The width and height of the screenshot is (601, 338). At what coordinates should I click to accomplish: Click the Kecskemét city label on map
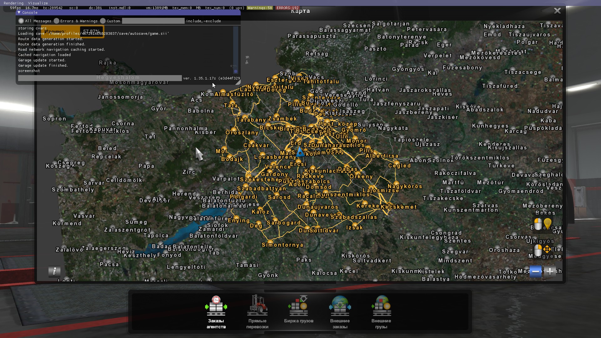pos(399,207)
